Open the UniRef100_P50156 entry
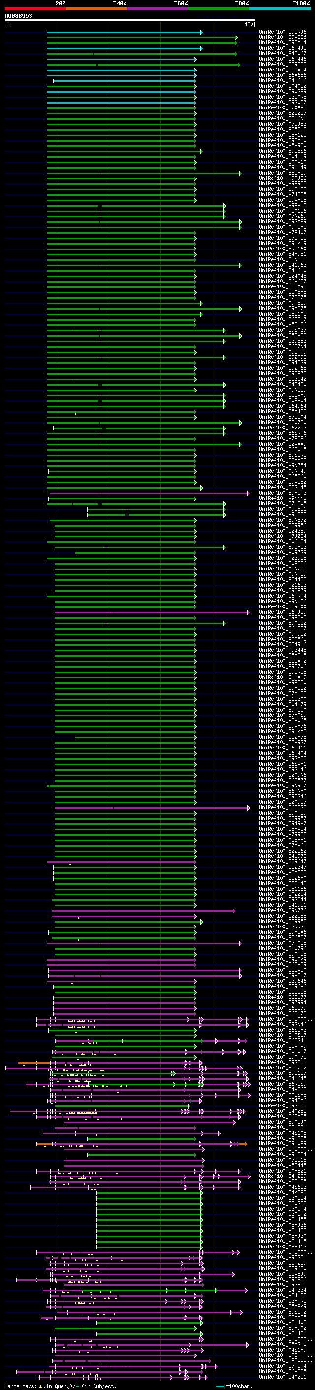This screenshot has width=315, height=1390. point(283,211)
